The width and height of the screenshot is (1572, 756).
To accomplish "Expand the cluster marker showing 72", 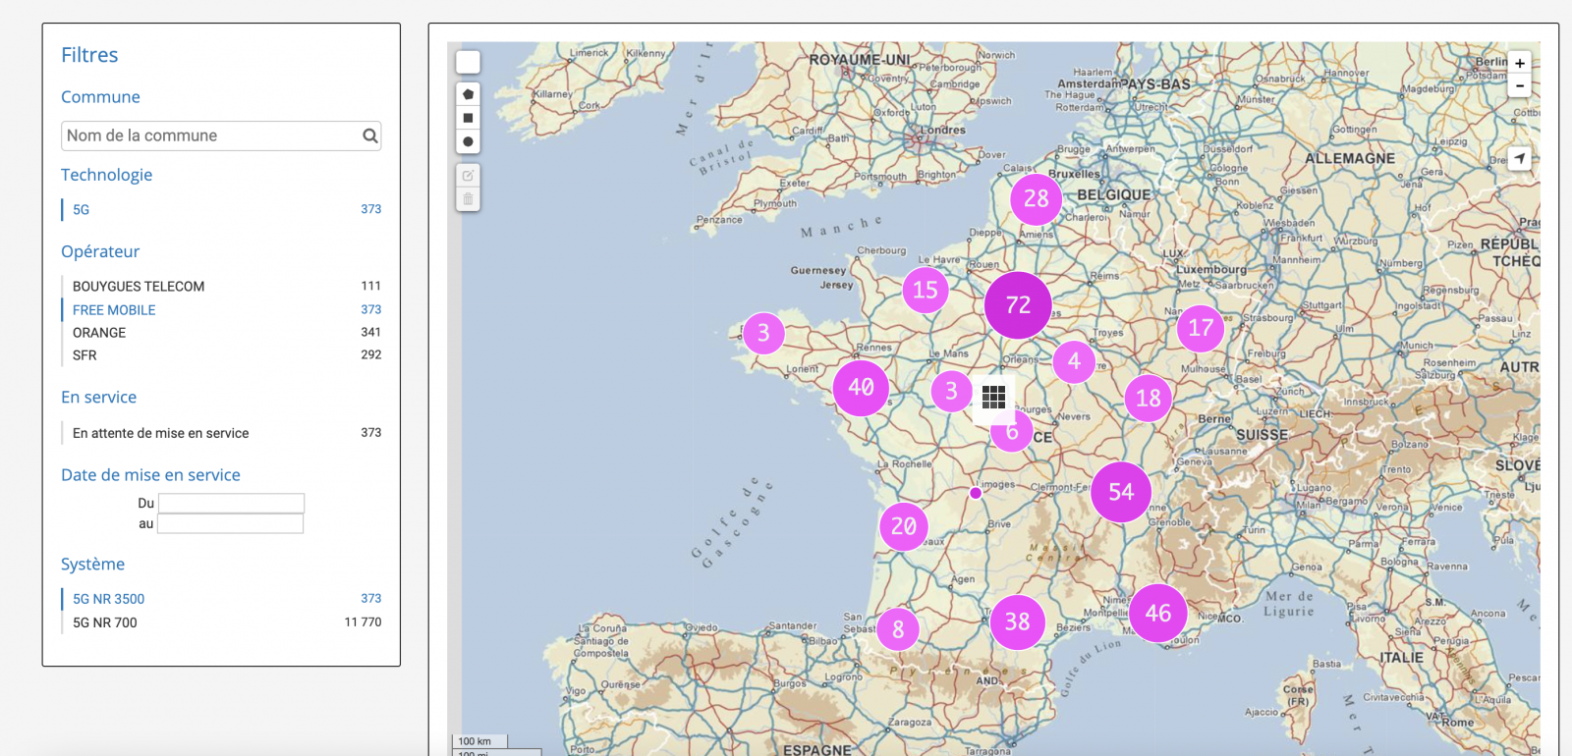I will tap(1018, 305).
